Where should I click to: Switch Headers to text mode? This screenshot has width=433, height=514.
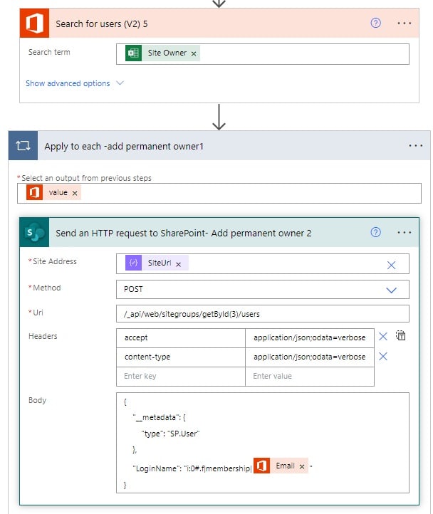[400, 336]
